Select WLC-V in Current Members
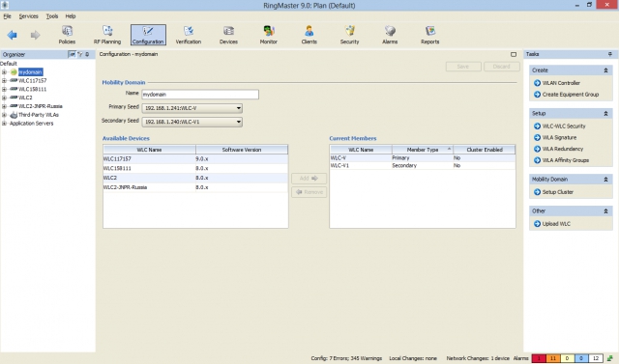The image size is (619, 364). tap(423, 158)
